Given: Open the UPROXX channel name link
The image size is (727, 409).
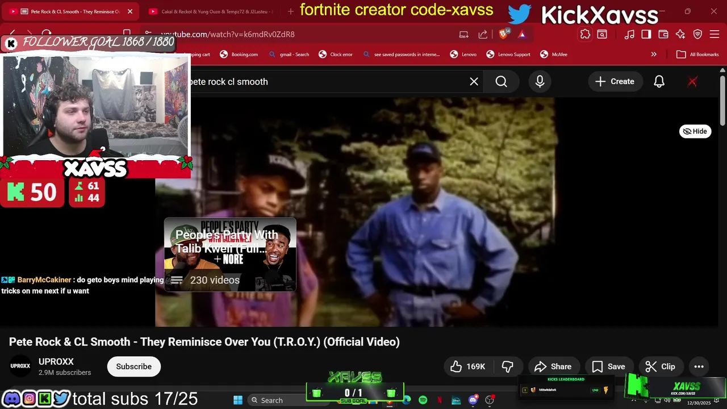Looking at the screenshot, I should click(56, 362).
